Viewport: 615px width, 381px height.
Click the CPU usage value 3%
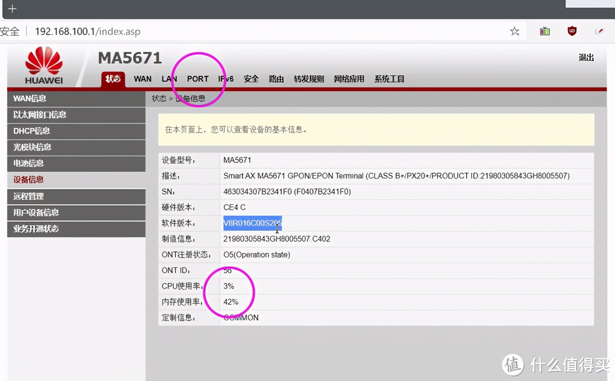(x=229, y=286)
